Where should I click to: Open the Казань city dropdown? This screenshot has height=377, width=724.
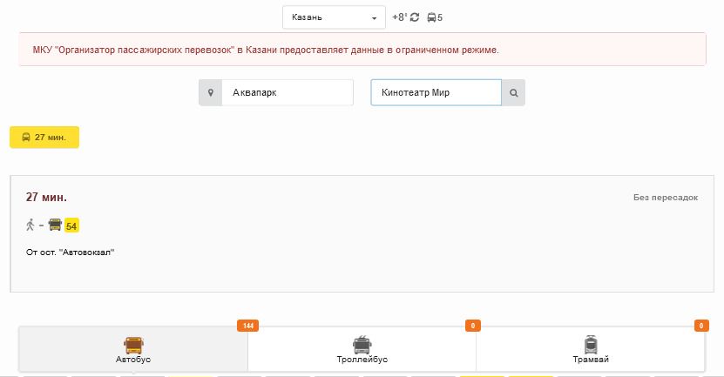point(334,17)
